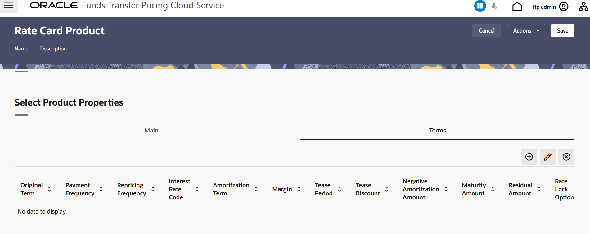The width and height of the screenshot is (590, 234).
Task: Open the hamburger navigation menu
Action: [x=9, y=6]
